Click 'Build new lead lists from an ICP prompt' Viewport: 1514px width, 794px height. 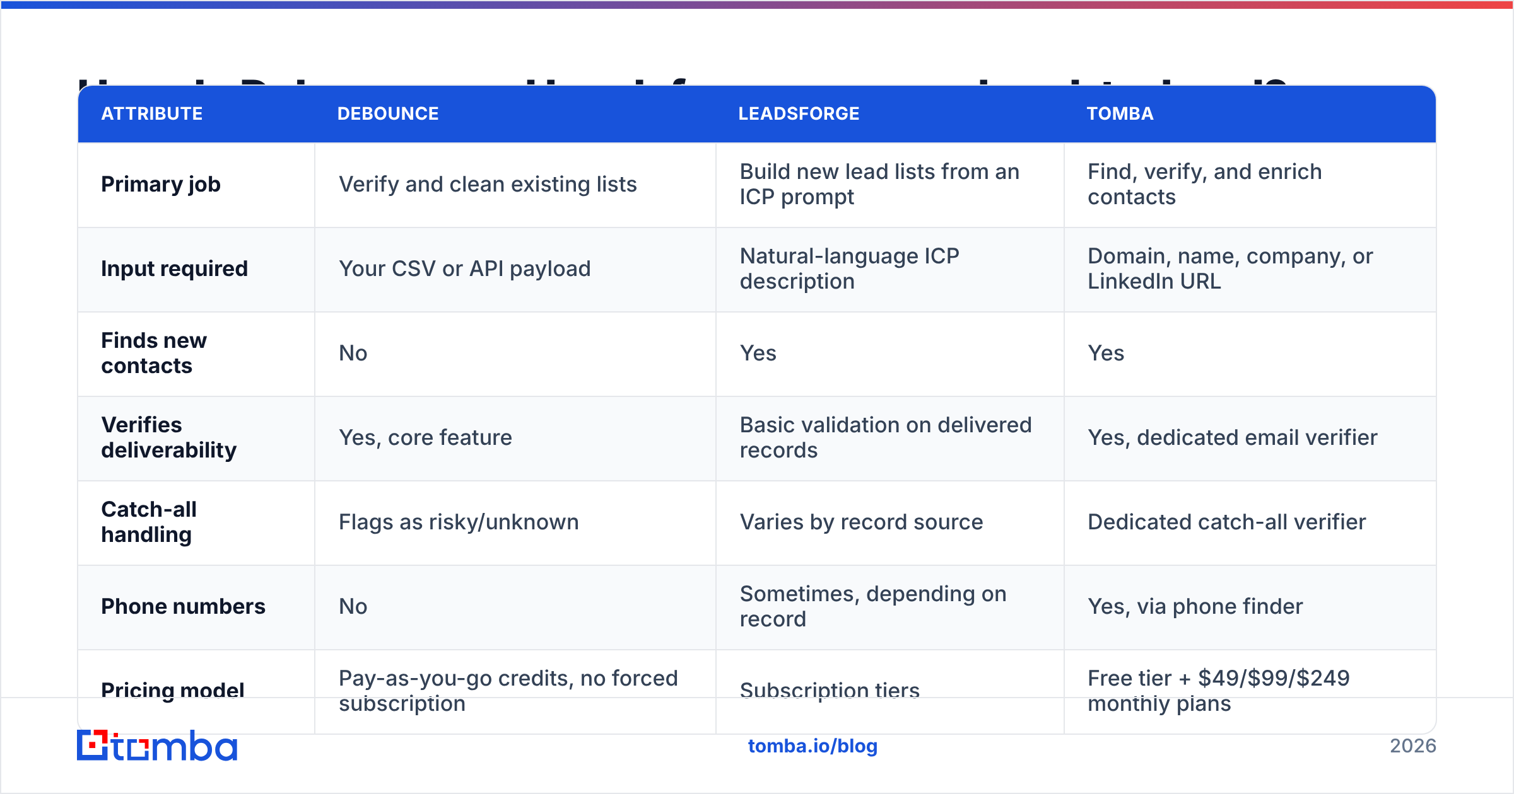click(x=879, y=184)
